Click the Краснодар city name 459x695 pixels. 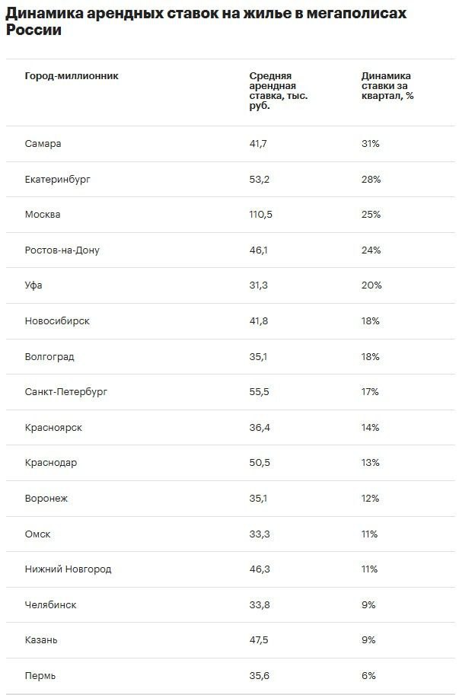pyautogui.click(x=51, y=462)
